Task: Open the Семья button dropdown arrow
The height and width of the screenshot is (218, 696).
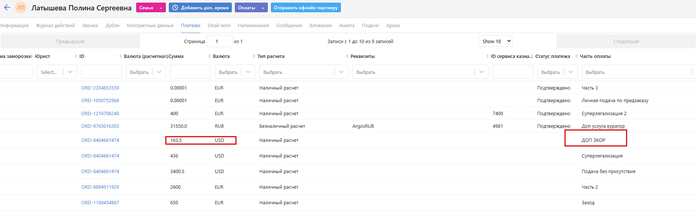Action: coord(161,8)
